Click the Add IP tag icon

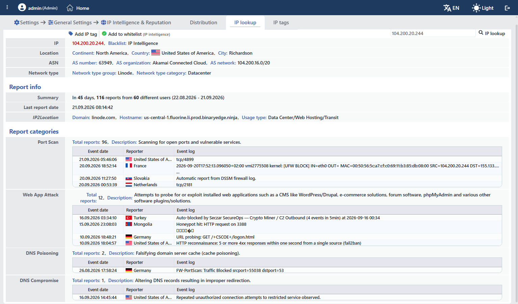pyautogui.click(x=71, y=33)
